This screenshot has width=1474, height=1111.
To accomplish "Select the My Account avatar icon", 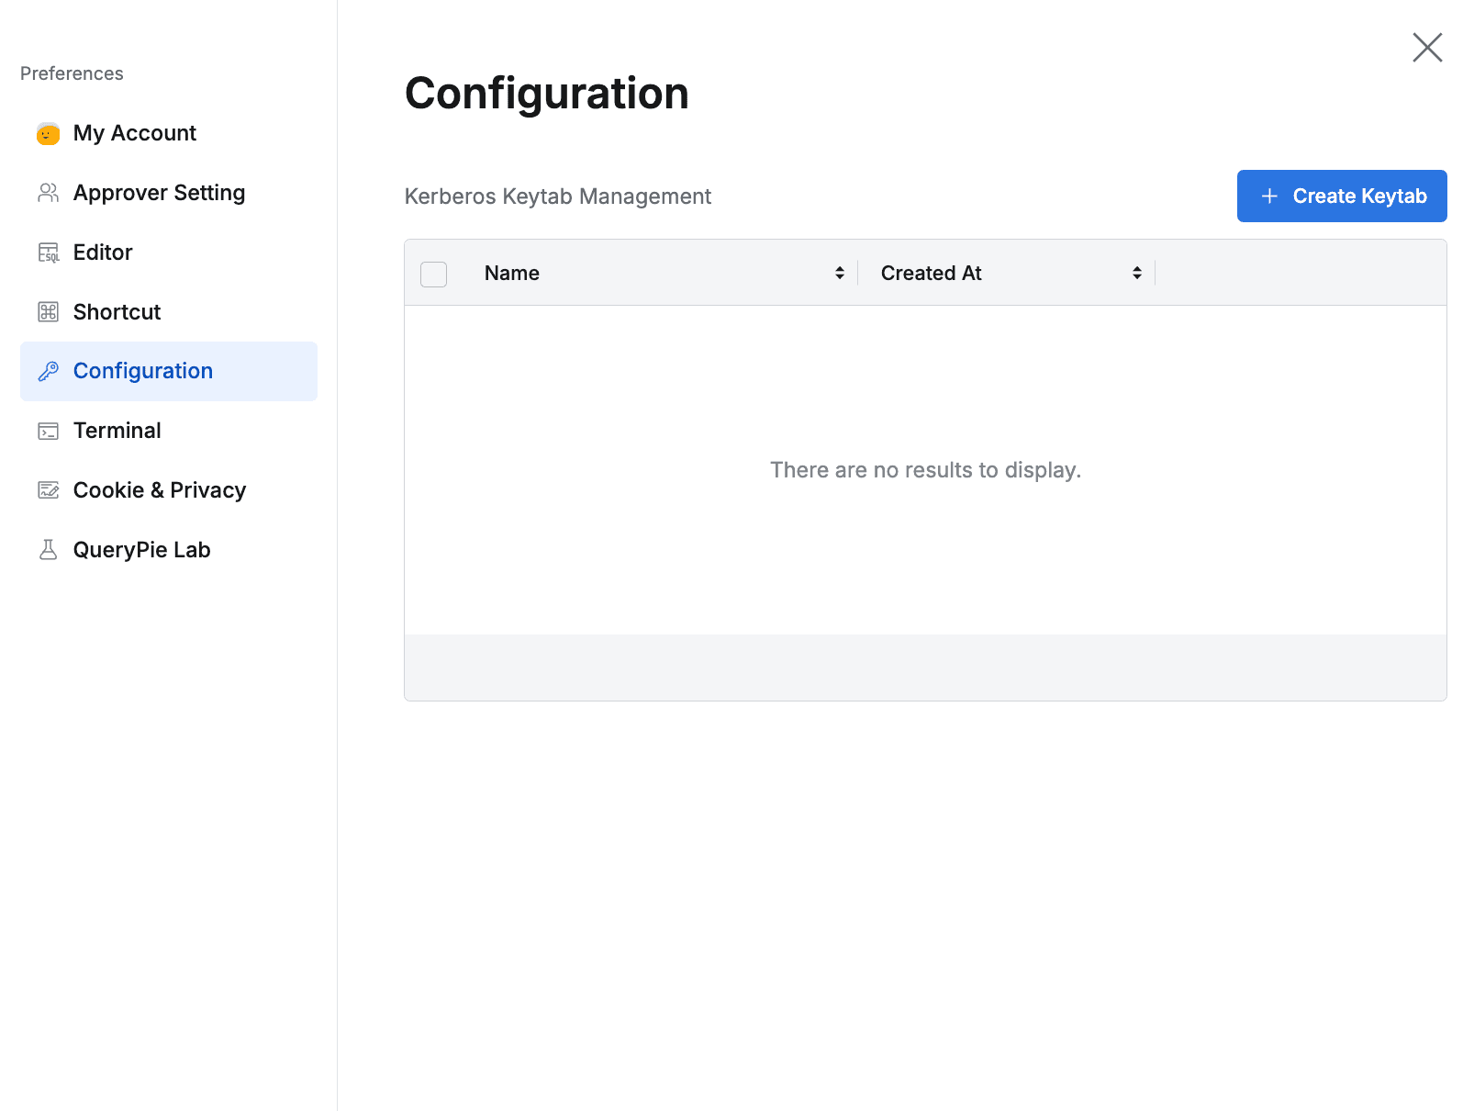I will tap(48, 133).
